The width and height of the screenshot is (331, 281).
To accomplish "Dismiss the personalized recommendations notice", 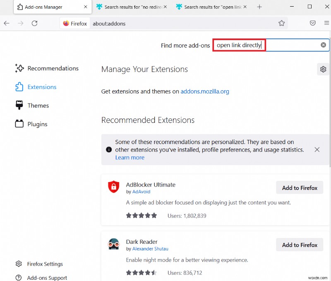I will [x=317, y=149].
